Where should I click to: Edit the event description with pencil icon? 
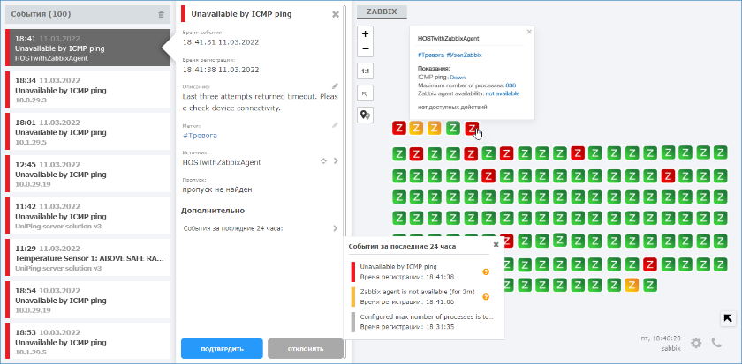click(335, 86)
